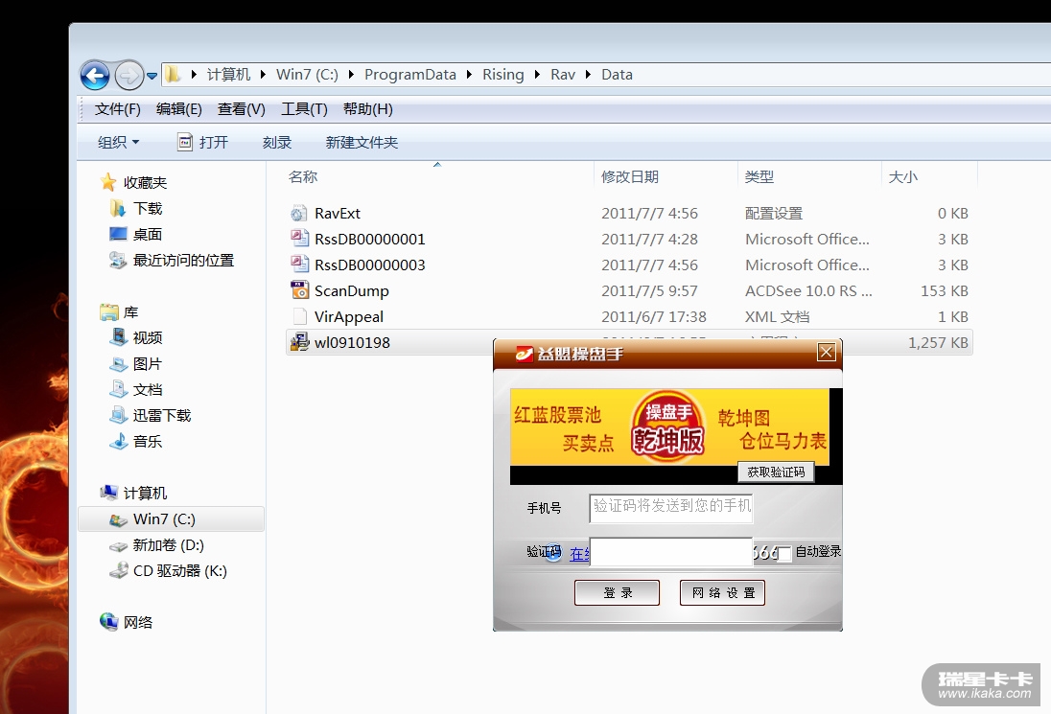Select the ScanDump ACDSee file icon
1051x714 pixels.
(299, 290)
